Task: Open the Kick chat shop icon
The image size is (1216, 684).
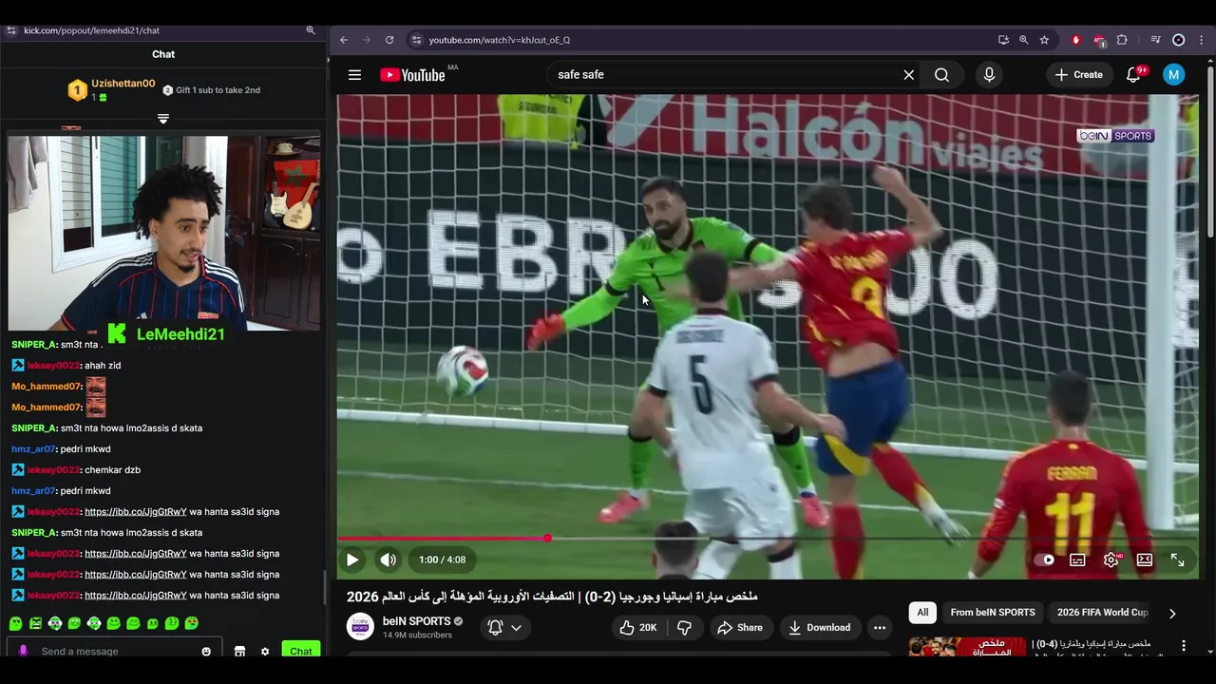Action: [x=239, y=652]
